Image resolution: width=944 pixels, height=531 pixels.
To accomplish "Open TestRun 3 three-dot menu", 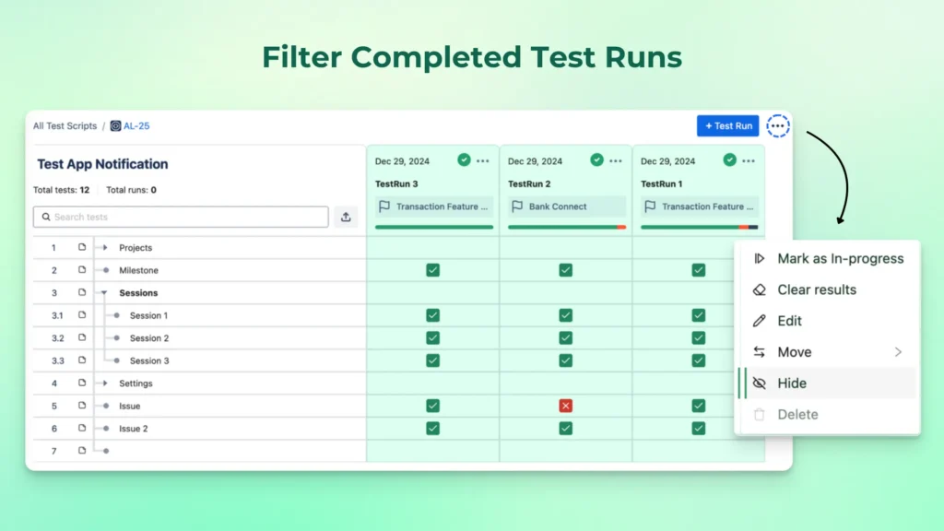I will (483, 160).
